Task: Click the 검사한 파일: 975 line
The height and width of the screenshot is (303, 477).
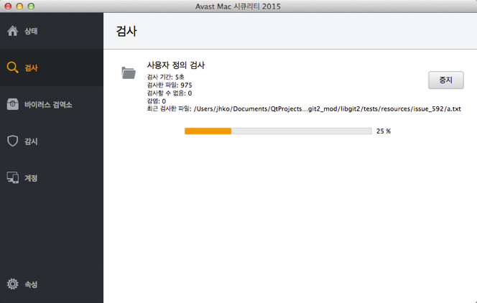Action: 170,85
